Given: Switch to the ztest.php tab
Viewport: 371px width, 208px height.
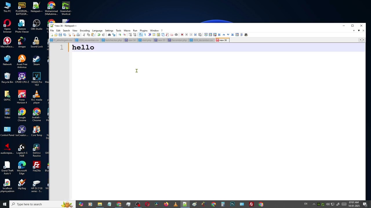Looking at the screenshot, I should point(145,40).
